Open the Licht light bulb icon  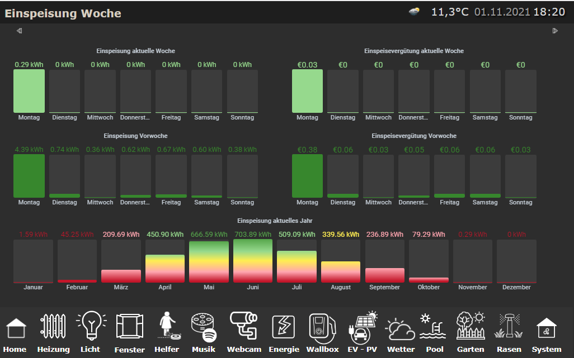91,325
